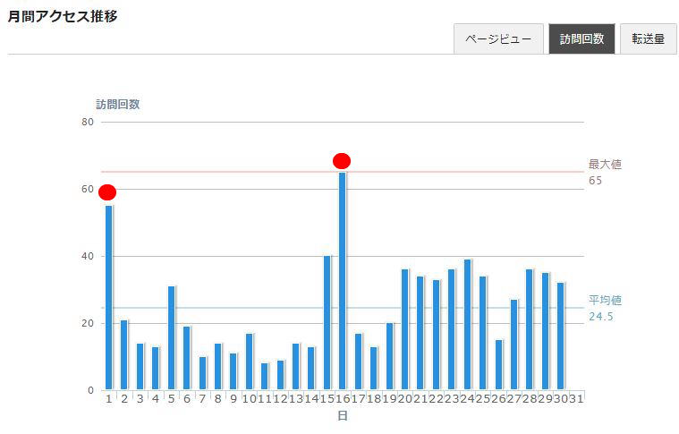Image resolution: width=679 pixels, height=434 pixels.
Task: Click the 平均値 label
Action: (605, 300)
